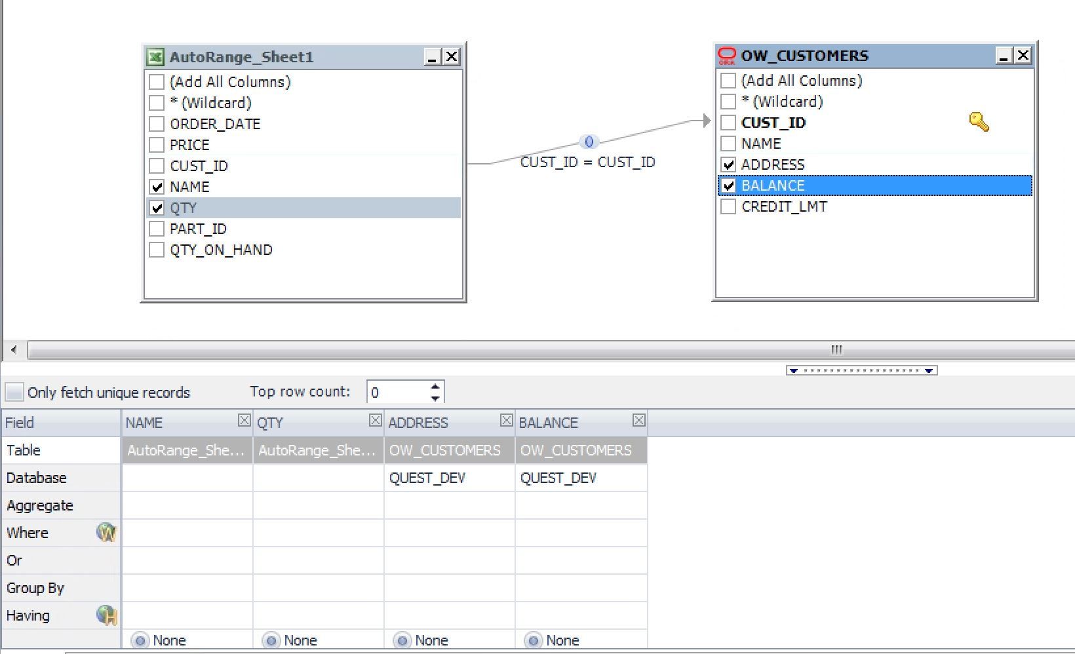Select the Aggregate row header
1075x654 pixels.
coord(61,505)
